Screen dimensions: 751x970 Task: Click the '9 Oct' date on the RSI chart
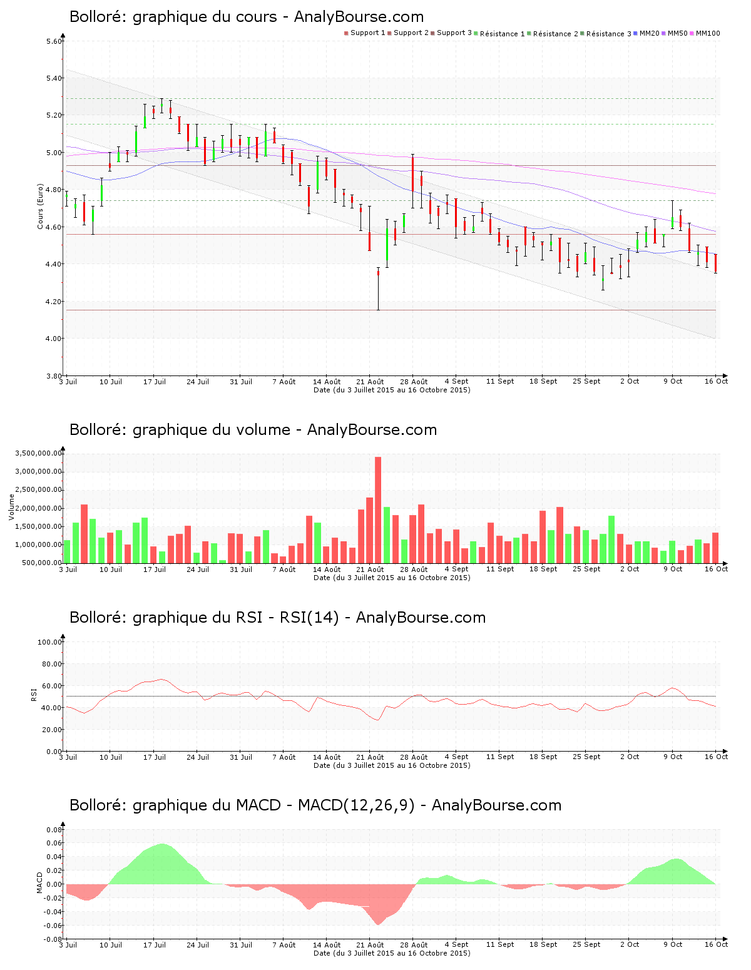click(673, 757)
